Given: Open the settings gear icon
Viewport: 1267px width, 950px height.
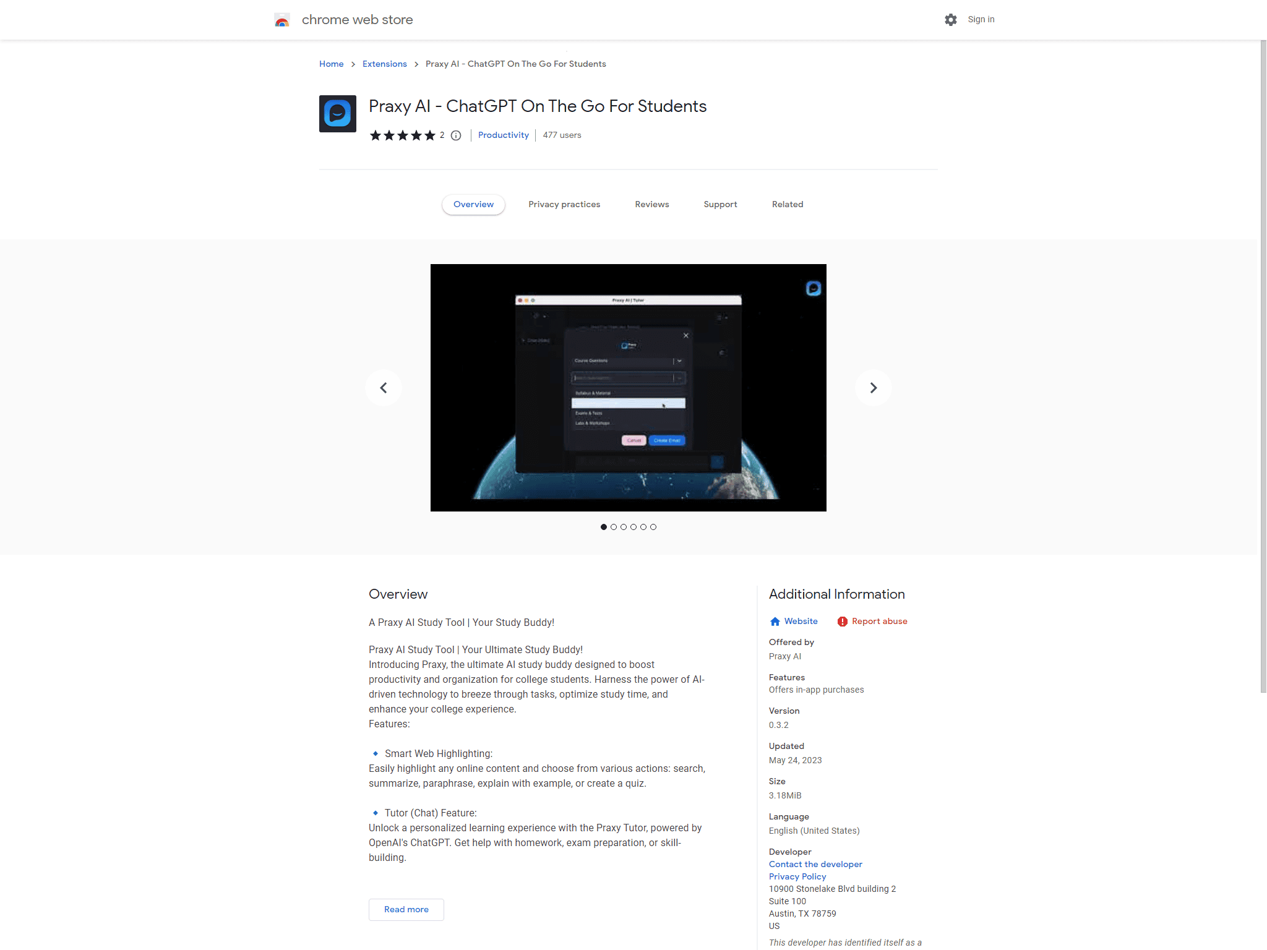Looking at the screenshot, I should pyautogui.click(x=951, y=20).
